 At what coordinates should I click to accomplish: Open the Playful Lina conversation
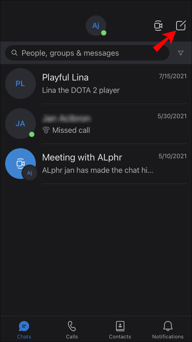96,84
